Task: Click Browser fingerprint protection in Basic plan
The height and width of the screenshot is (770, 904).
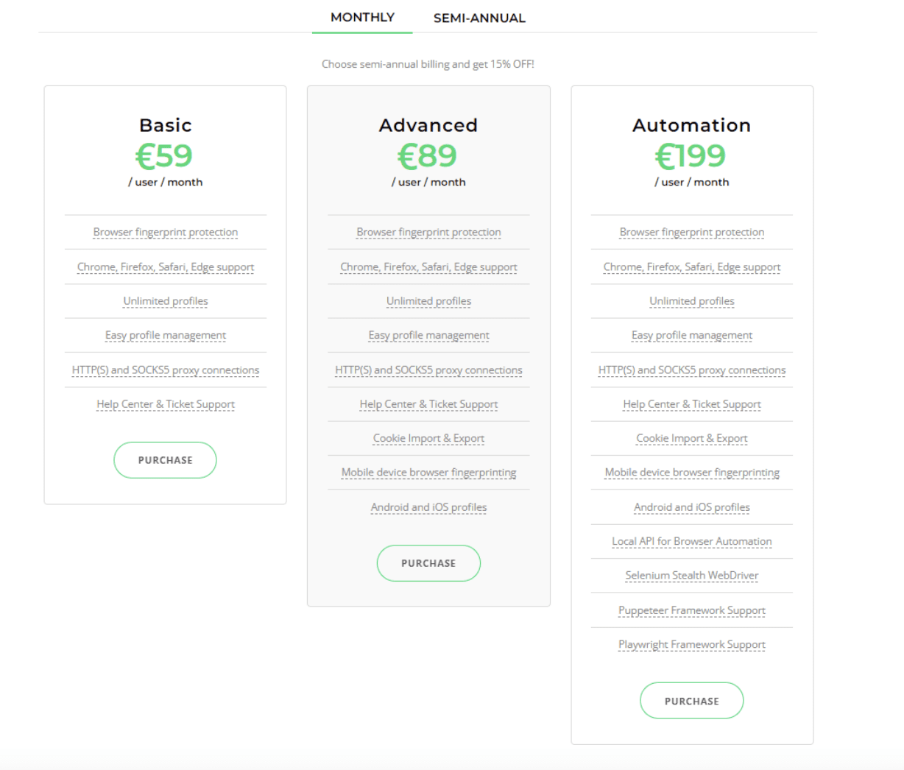Action: point(166,232)
